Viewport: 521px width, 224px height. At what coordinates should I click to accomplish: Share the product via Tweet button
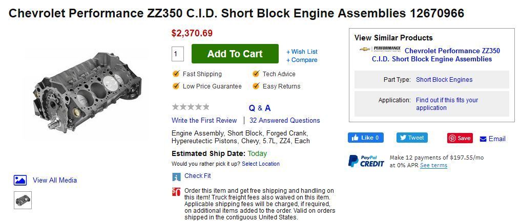coord(411,138)
